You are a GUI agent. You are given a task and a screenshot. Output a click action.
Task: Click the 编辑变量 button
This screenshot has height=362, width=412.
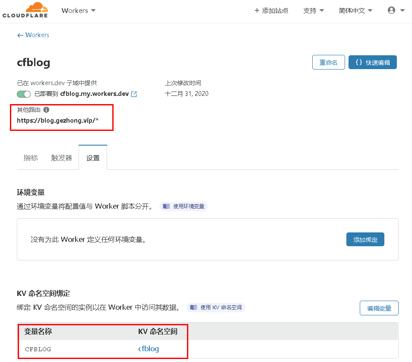[379, 308]
